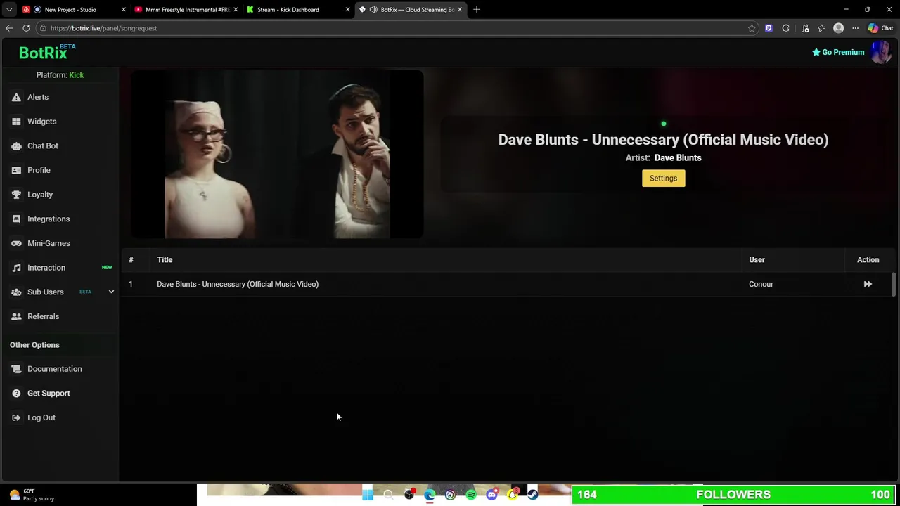Click the Go Premium star icon
Image resolution: width=900 pixels, height=506 pixels.
click(816, 52)
